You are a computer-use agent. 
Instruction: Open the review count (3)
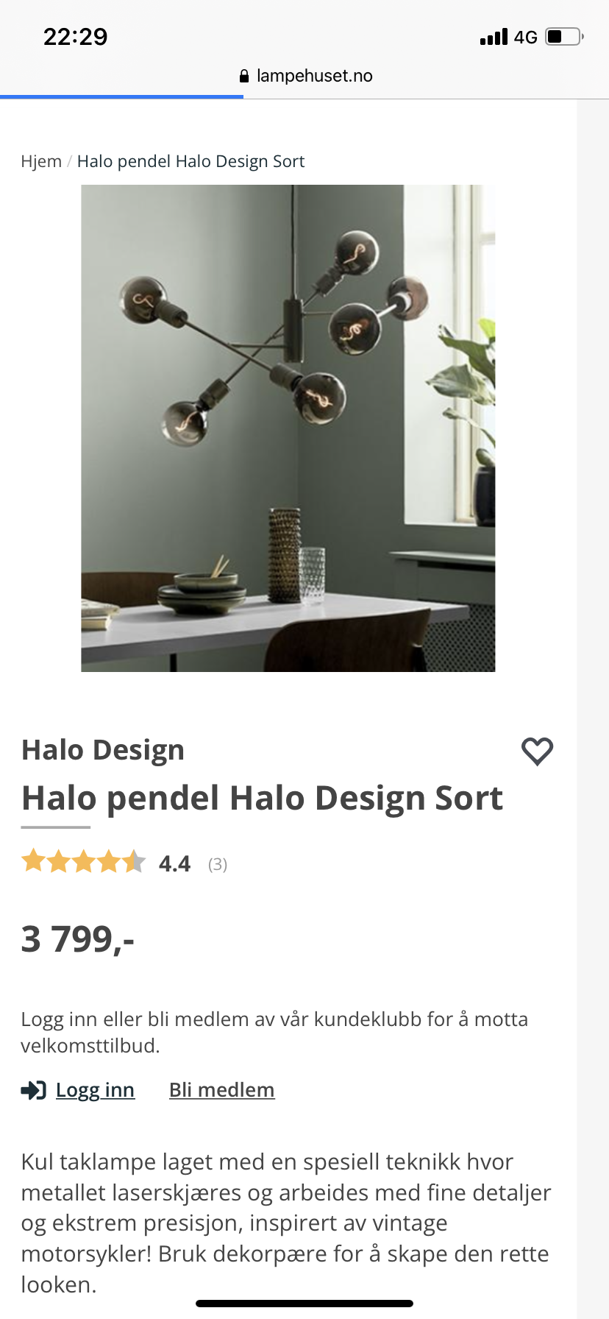coord(218,864)
